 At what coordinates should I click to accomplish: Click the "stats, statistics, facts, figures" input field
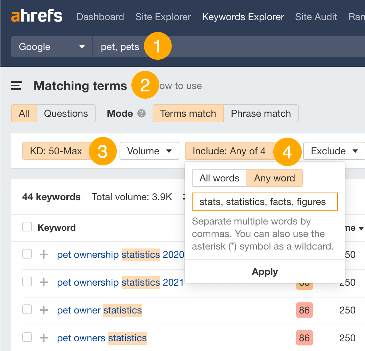tap(265, 202)
